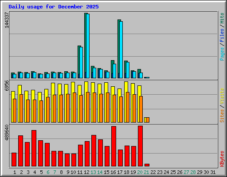Click the chart title 'Daily usage for December 2025'

pyautogui.click(x=54, y=7)
